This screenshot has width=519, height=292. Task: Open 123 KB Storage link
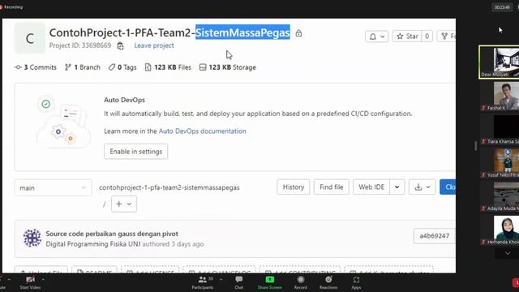pos(228,67)
